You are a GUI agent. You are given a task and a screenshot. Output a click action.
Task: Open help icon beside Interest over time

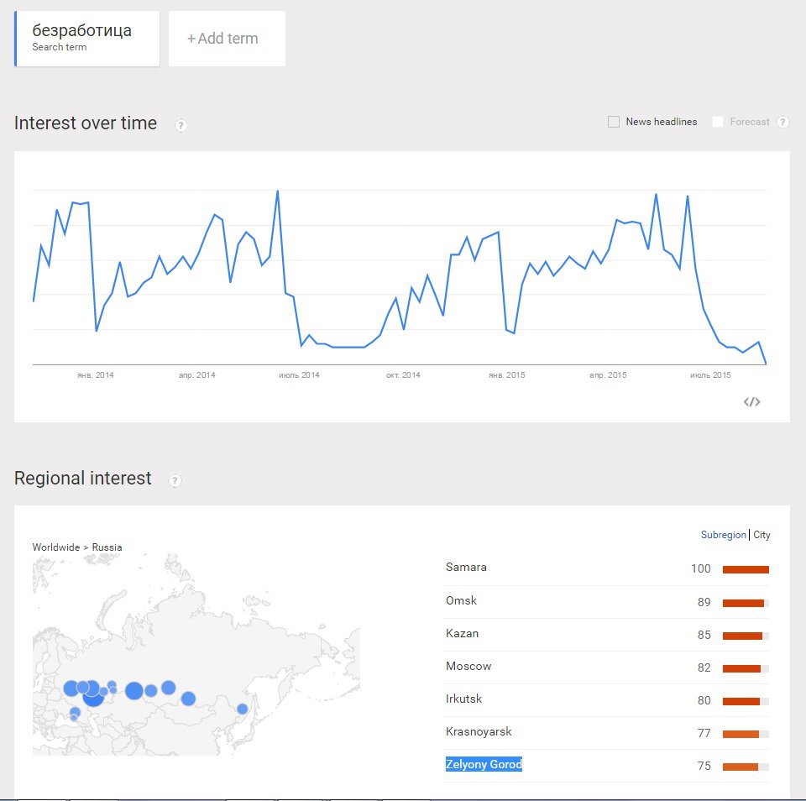[x=181, y=125]
